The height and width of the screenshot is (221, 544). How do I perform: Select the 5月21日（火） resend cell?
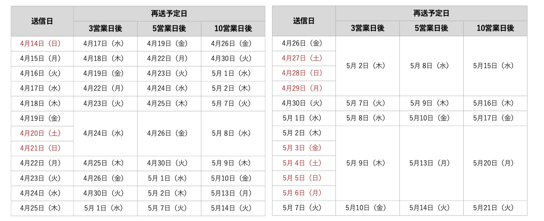coord(495,208)
